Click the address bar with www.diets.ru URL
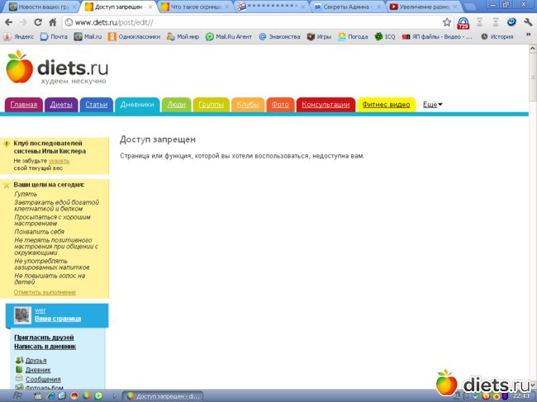The width and height of the screenshot is (537, 402). [x=248, y=22]
